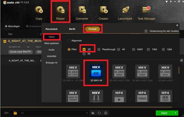
Task: Open the Task Manager module
Action: (146, 13)
